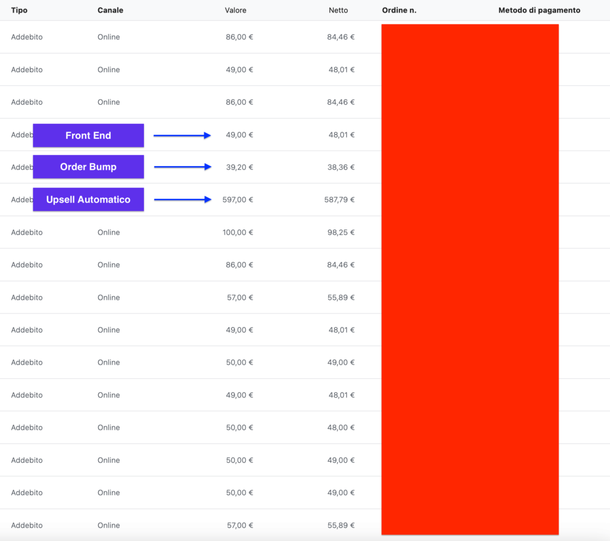Click the red redacted block
The image size is (610, 541).
point(469,279)
